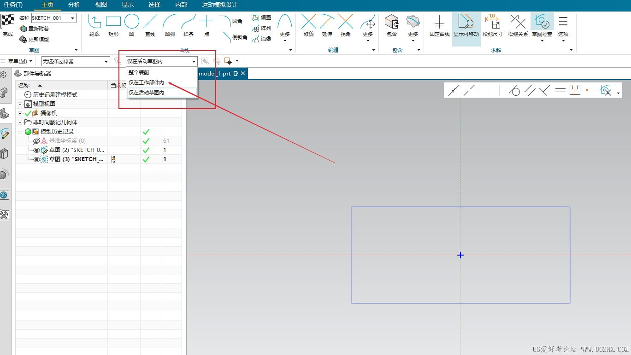
Task: Sort by the 名称 column header
Action: (x=62, y=86)
